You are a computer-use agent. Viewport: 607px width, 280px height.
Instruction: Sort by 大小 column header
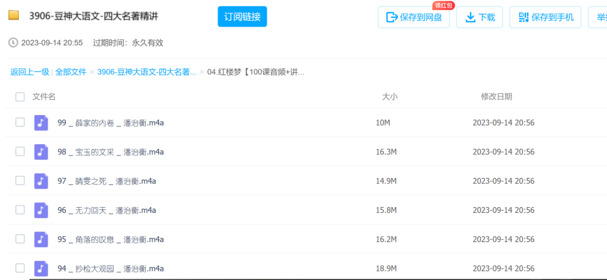390,97
